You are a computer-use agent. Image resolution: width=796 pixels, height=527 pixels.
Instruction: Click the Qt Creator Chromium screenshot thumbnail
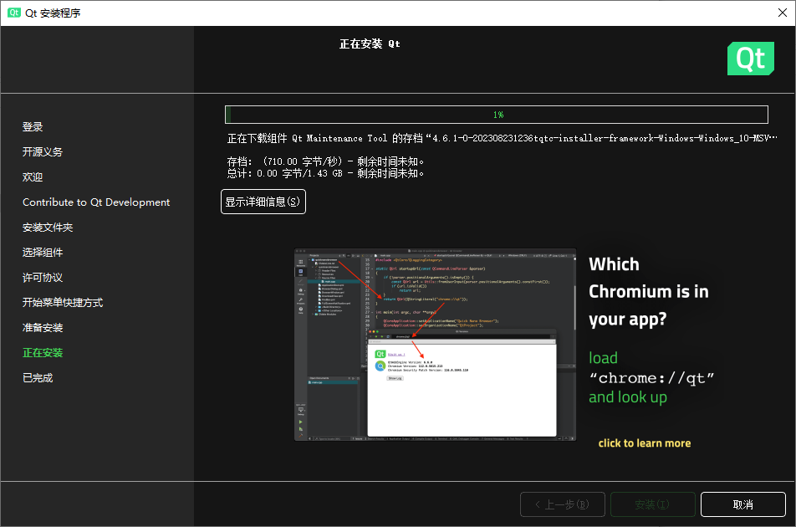pyautogui.click(x=435, y=345)
